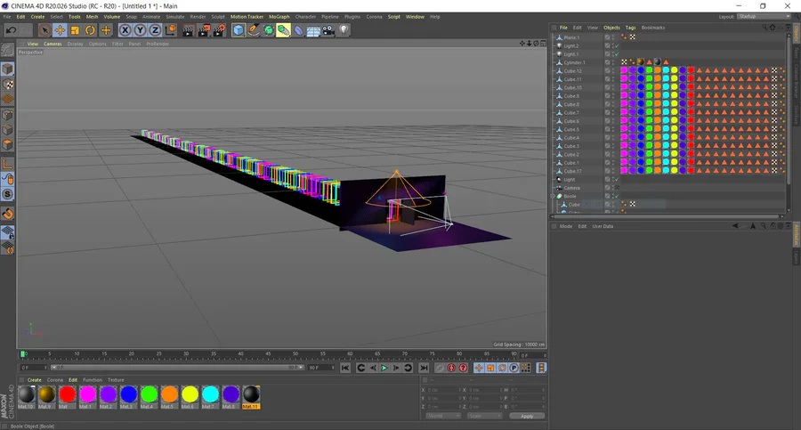
Task: Click the Camera object icon
Action: (x=328, y=30)
